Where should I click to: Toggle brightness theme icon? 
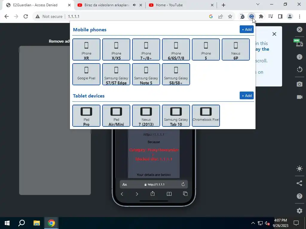tap(299, 169)
